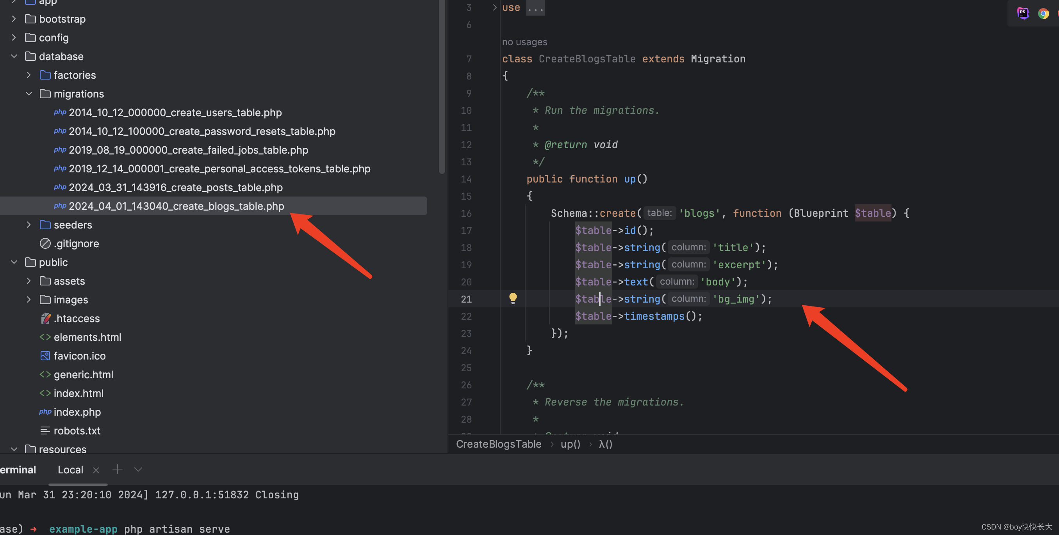Image resolution: width=1059 pixels, height=535 pixels.
Task: Click CreateBlogsTable in the breadcrumb bar
Action: (x=498, y=444)
